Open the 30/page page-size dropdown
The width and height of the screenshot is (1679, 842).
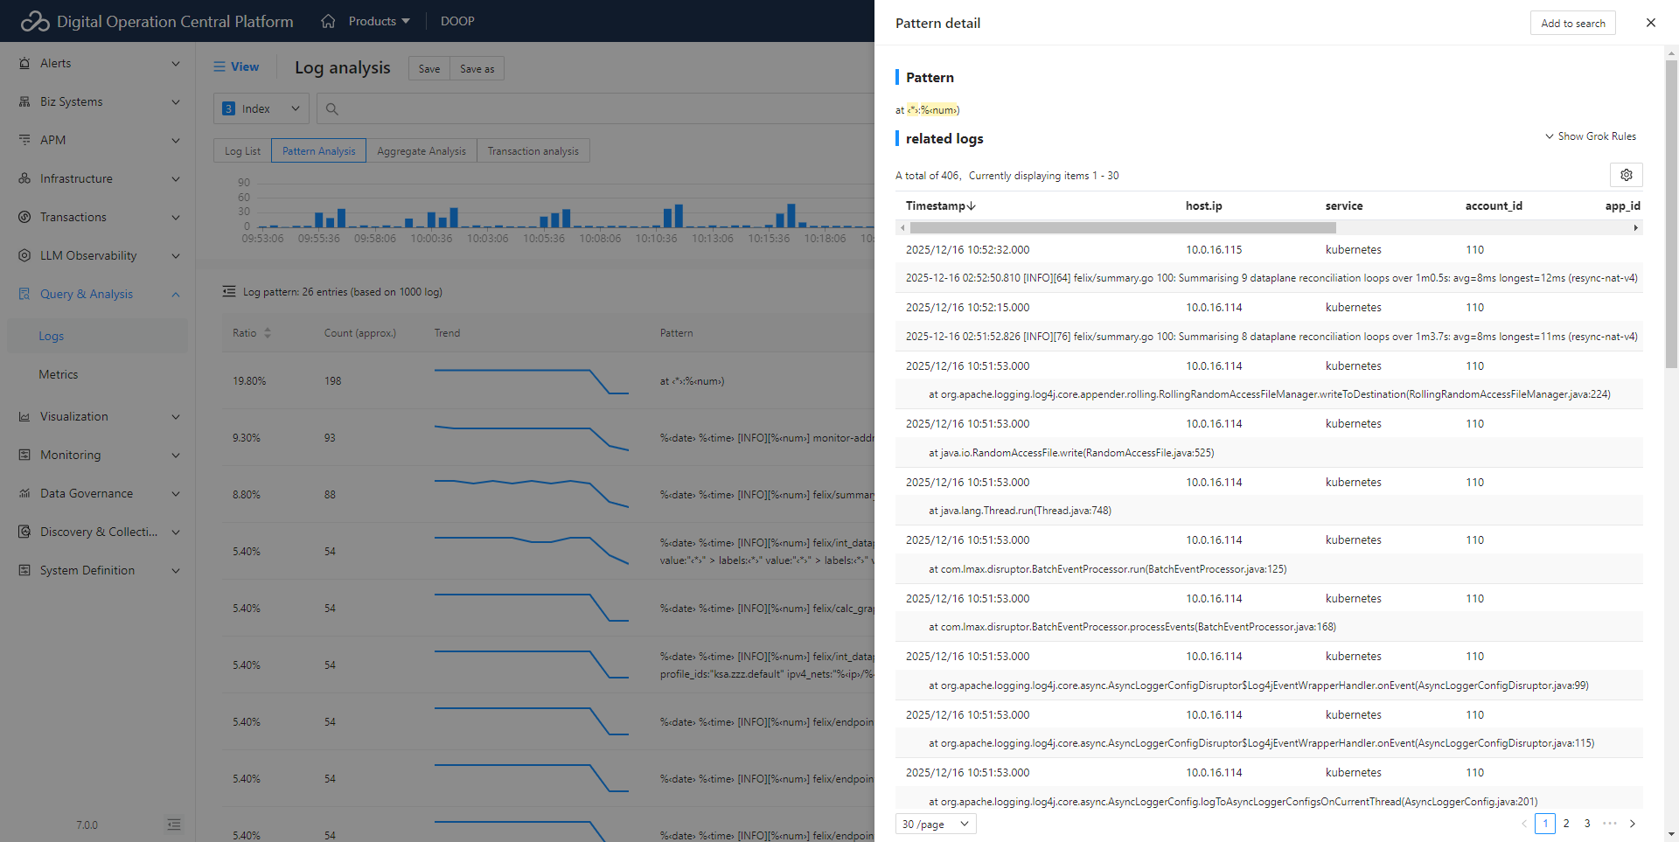pyautogui.click(x=935, y=824)
